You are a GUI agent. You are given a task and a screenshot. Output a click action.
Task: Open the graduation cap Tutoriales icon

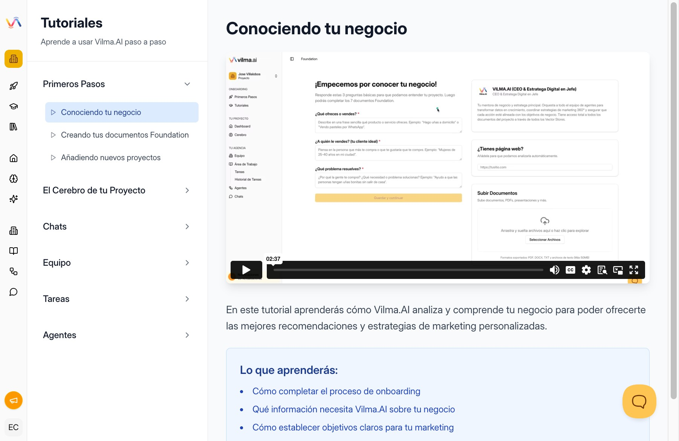14,106
